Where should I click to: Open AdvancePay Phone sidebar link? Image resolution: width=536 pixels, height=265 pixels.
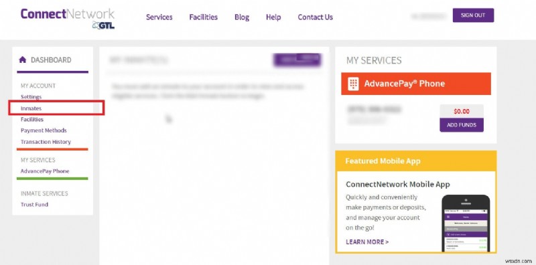coord(45,171)
